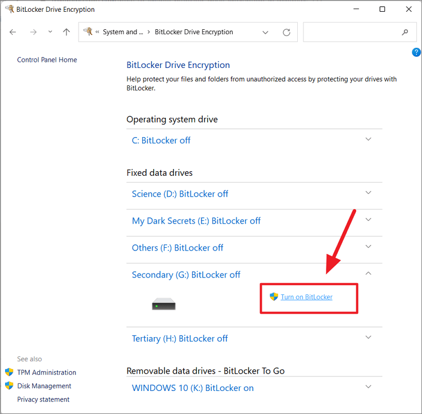Go up one folder level
Viewport: 422px width, 414px height.
(x=66, y=32)
